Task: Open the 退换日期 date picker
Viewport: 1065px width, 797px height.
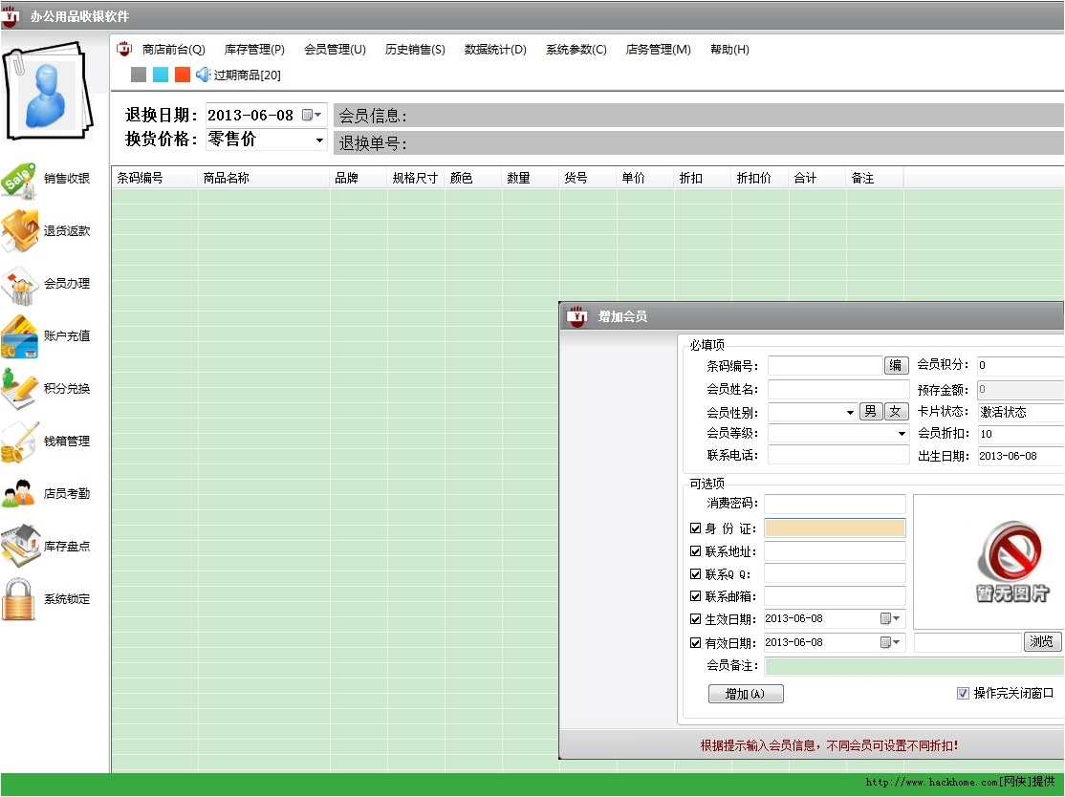Action: [x=316, y=113]
